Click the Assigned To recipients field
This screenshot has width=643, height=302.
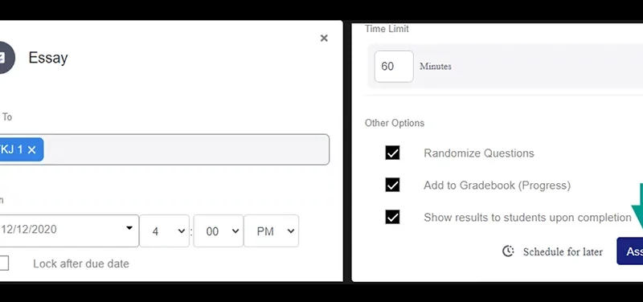(x=165, y=149)
